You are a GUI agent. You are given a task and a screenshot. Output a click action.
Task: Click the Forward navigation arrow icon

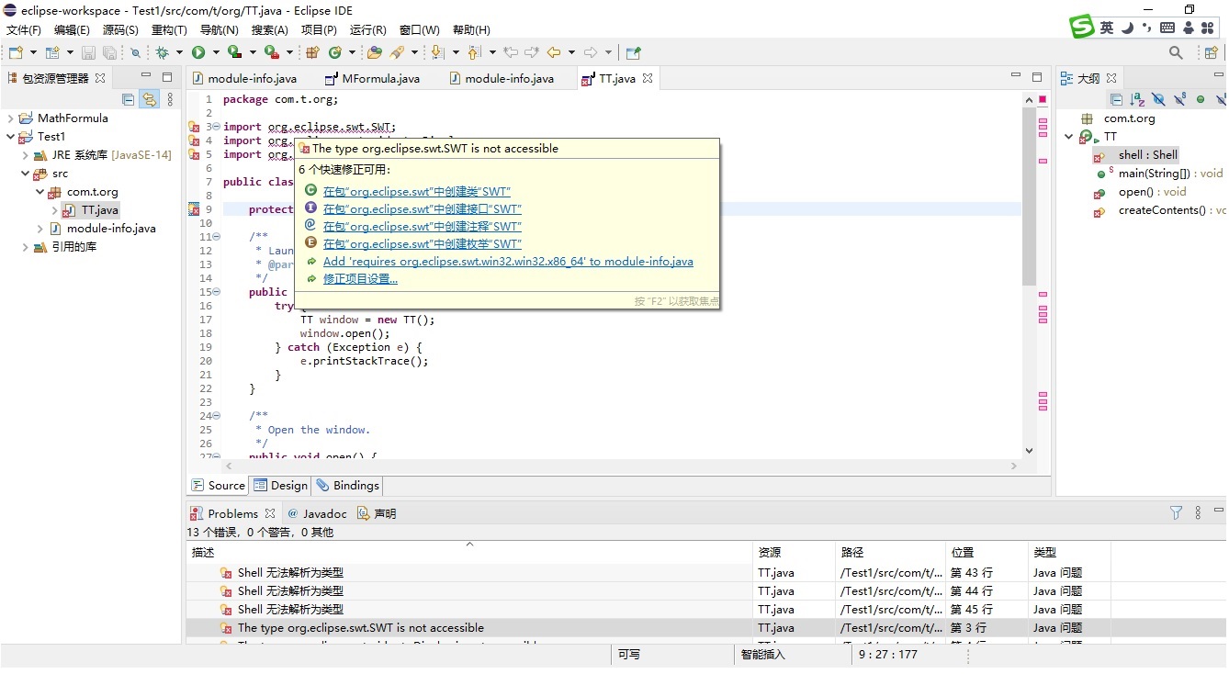[x=591, y=52]
